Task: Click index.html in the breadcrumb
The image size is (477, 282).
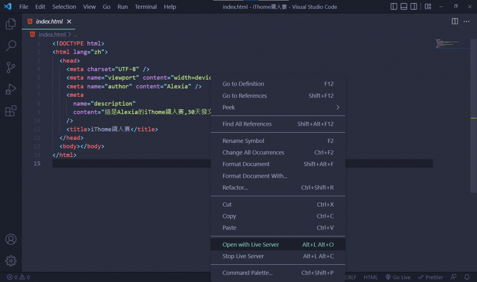Action: [52, 34]
